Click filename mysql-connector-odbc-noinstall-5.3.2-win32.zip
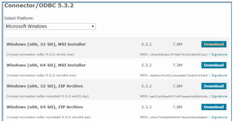The height and width of the screenshot is (124, 235). (47, 96)
